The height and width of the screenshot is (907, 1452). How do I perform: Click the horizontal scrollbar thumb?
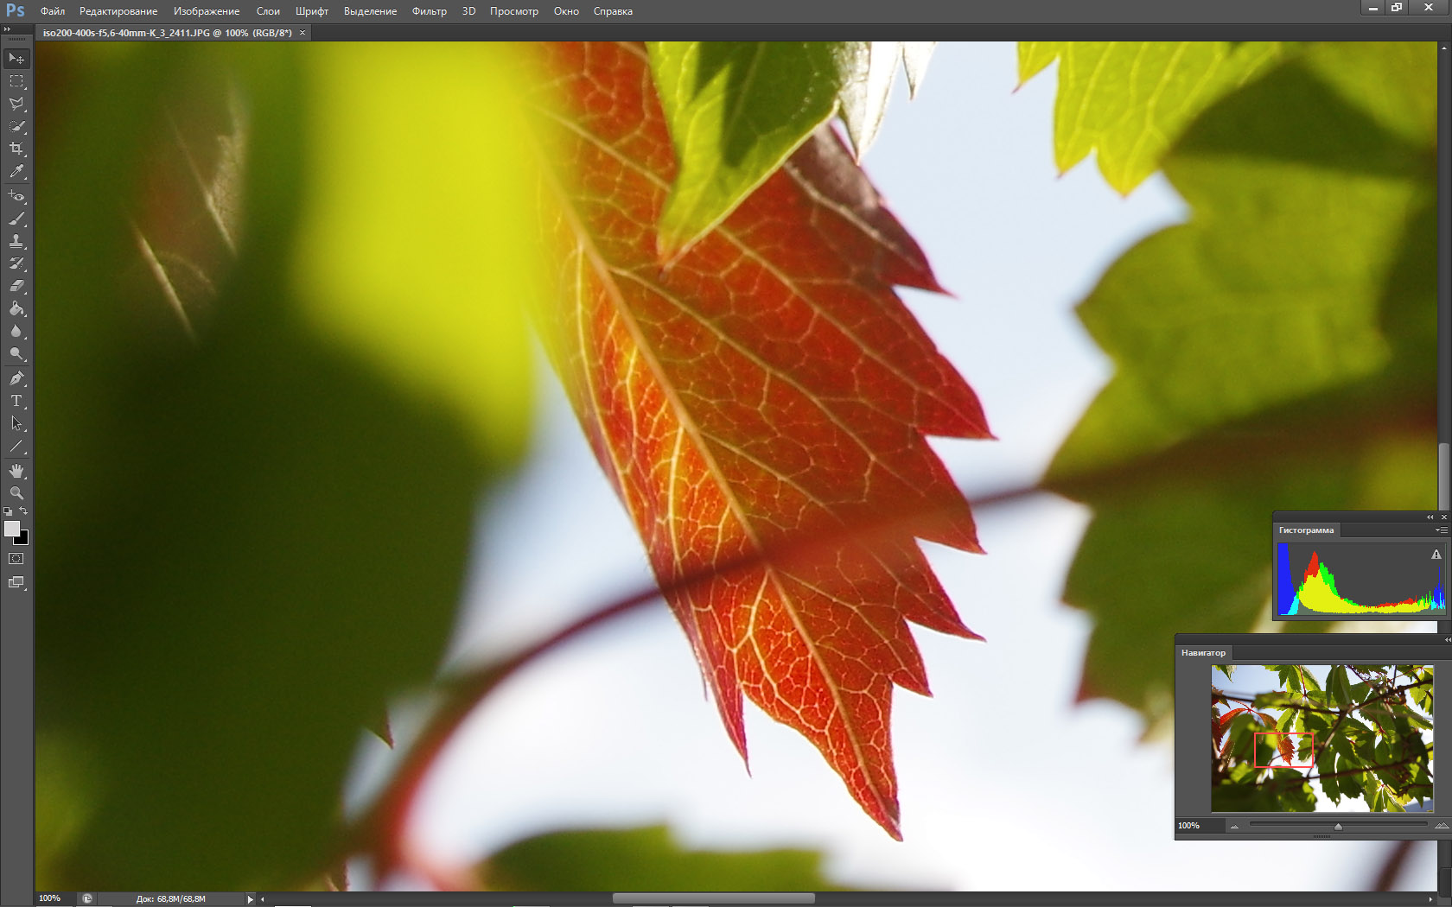[x=714, y=898]
